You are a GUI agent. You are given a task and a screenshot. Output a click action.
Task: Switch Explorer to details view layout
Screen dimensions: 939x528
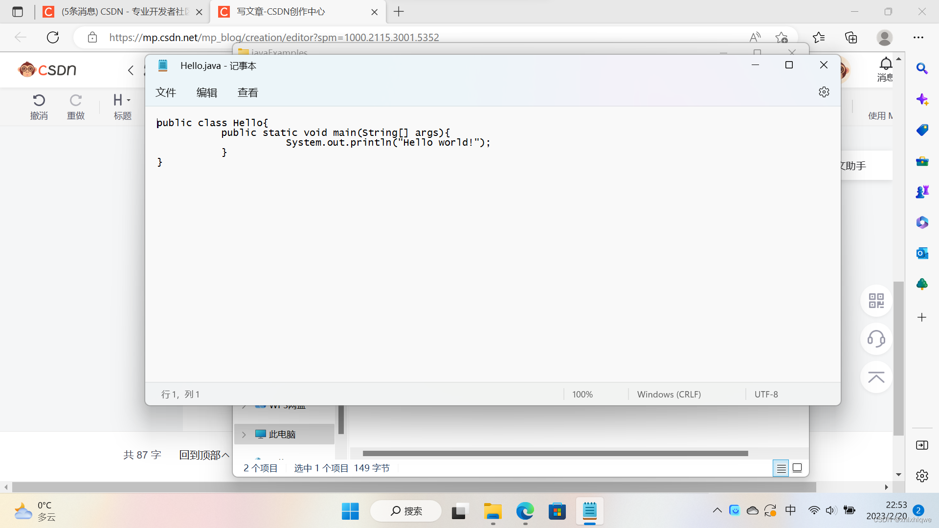point(781,468)
